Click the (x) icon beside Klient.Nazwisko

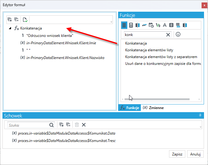pos(23,57)
